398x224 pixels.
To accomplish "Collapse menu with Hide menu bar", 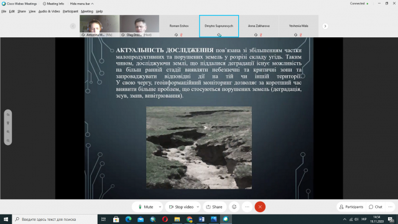I will pos(81,4).
